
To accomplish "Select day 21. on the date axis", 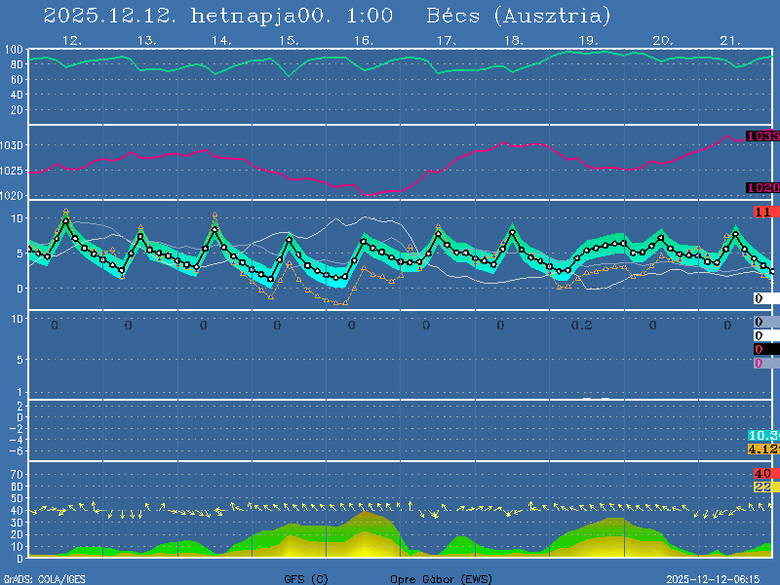I will point(730,41).
